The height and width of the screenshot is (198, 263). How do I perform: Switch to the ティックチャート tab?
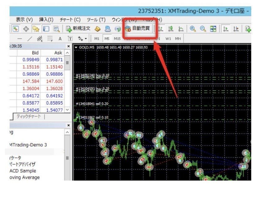[29, 117]
